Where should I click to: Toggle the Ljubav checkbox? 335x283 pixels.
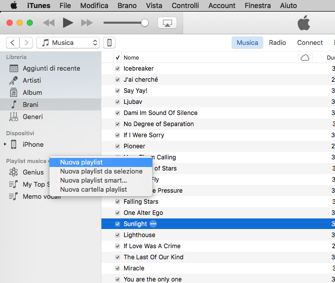coord(118,102)
